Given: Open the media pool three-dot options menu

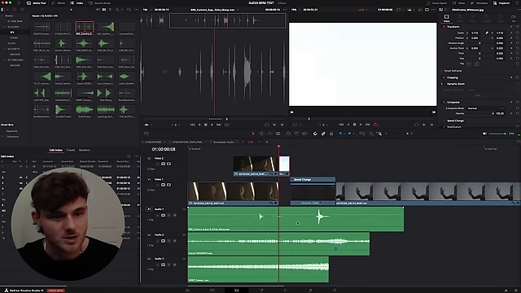Looking at the screenshot, I should point(136,10).
